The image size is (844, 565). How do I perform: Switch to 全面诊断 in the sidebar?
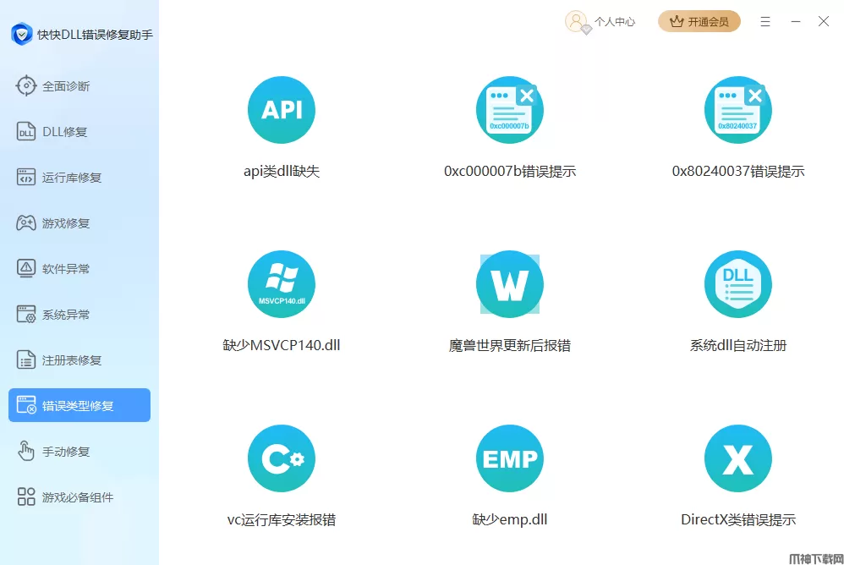(66, 86)
